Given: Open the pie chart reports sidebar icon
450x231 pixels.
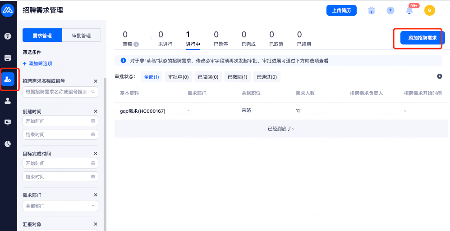Looking at the screenshot, I should coord(8,144).
